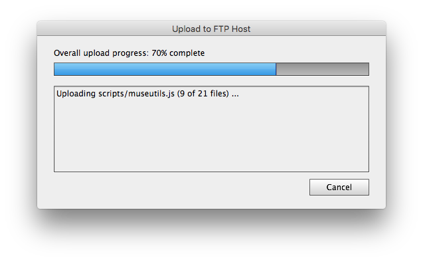Click 'Overall upload progress: 70% complete' label

[129, 53]
